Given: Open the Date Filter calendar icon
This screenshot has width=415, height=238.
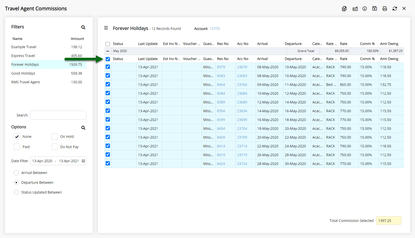Looking at the screenshot, I should coord(83,161).
